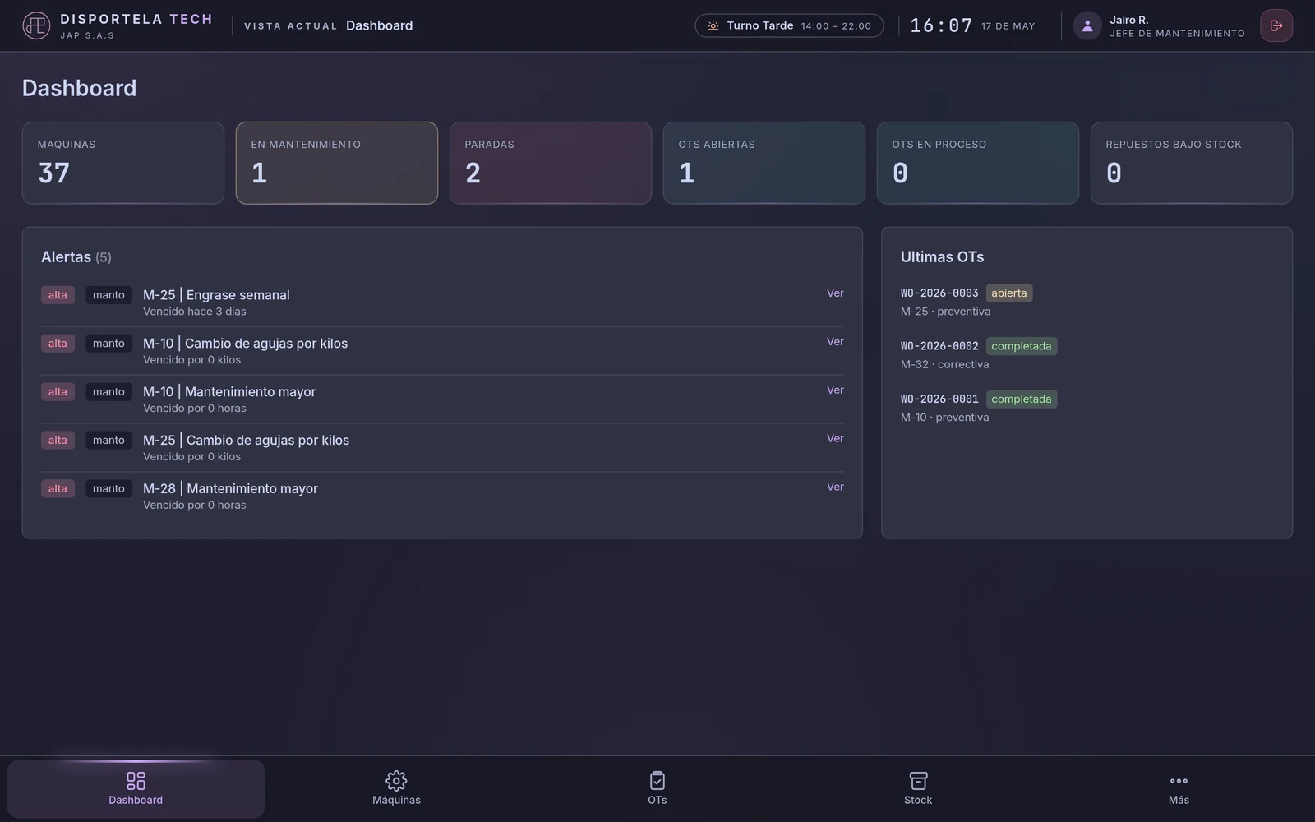The height and width of the screenshot is (822, 1315).
Task: Click the Disportela Tech logo icon
Action: click(36, 25)
